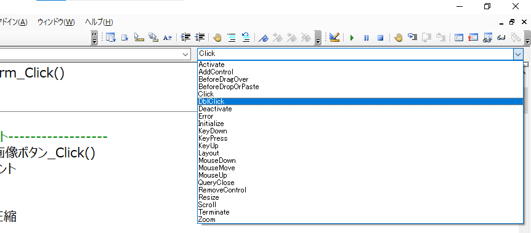This screenshot has width=531, height=233.
Task: Select Activate from the procedure list
Action: [x=360, y=65]
